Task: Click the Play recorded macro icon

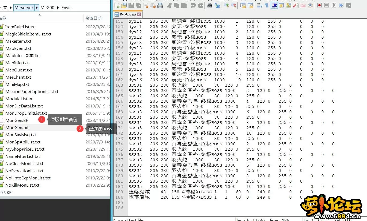Action: [x=334, y=5]
